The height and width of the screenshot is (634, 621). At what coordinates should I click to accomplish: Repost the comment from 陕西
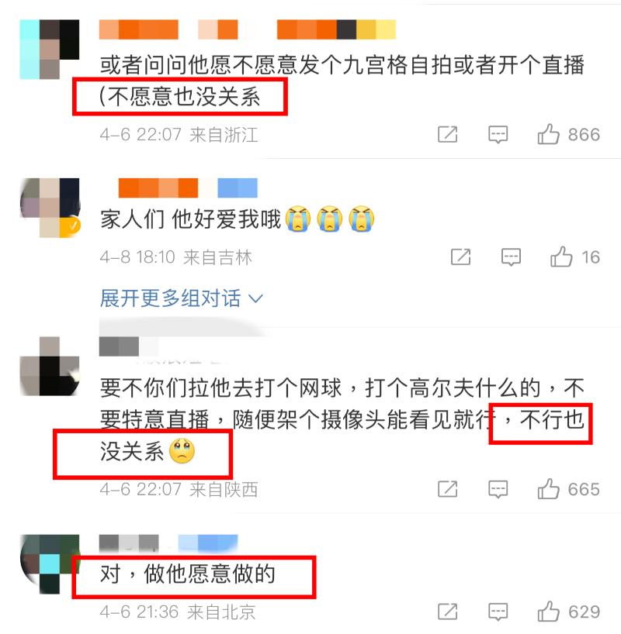point(448,489)
